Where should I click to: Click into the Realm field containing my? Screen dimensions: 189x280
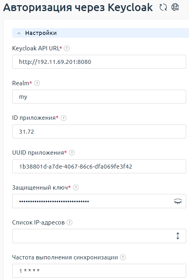click(x=99, y=97)
